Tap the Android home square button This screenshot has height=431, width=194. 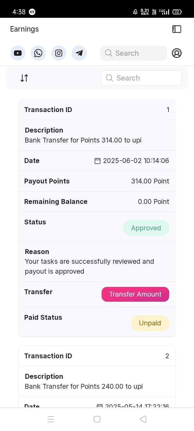tap(97, 419)
